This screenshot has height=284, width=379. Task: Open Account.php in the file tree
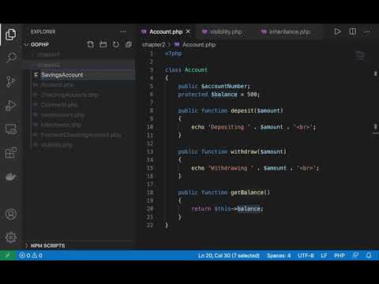pyautogui.click(x=58, y=85)
